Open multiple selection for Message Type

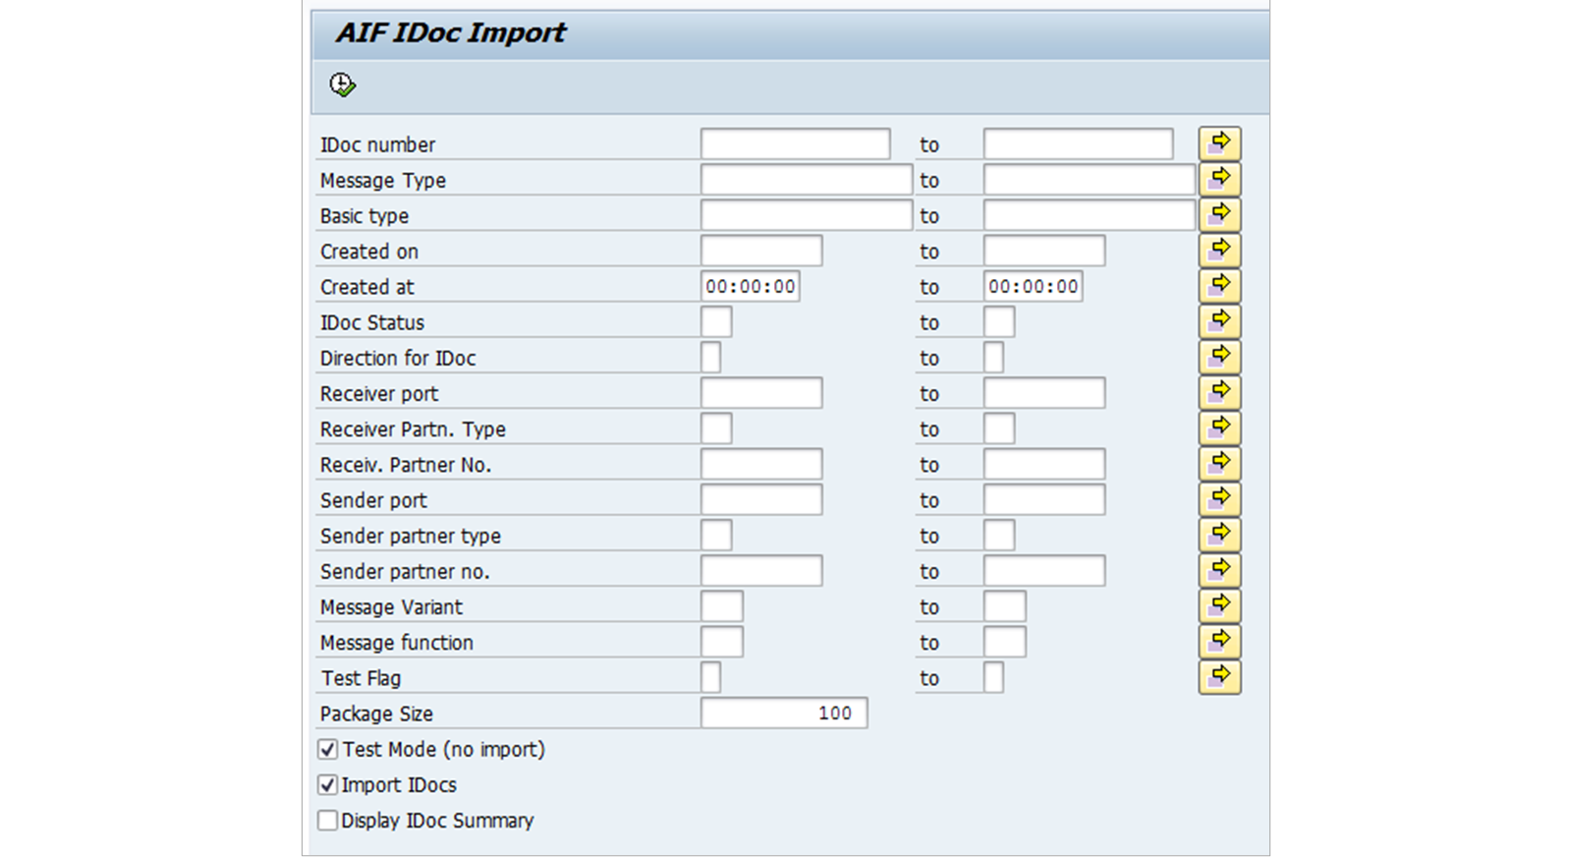pos(1219,179)
